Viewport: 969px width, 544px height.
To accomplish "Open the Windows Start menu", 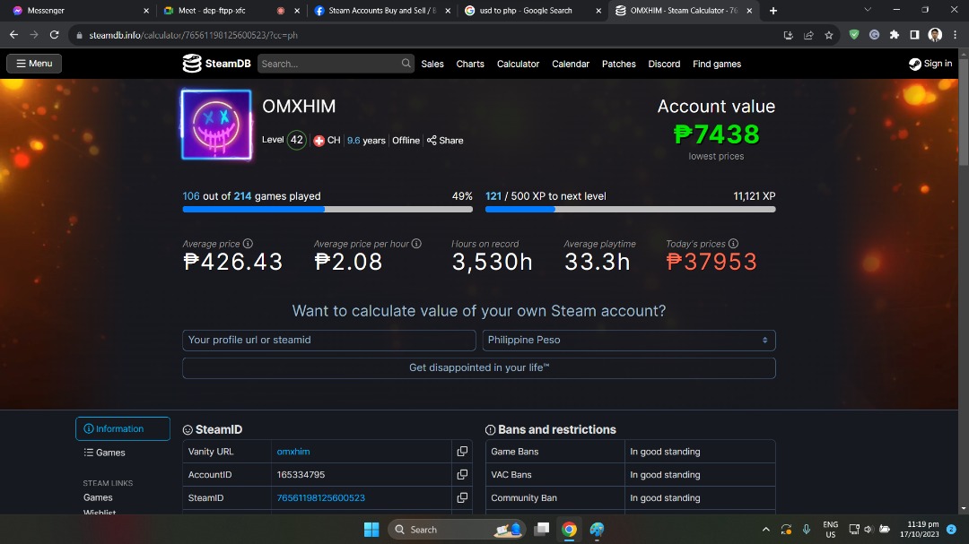I will 371,529.
